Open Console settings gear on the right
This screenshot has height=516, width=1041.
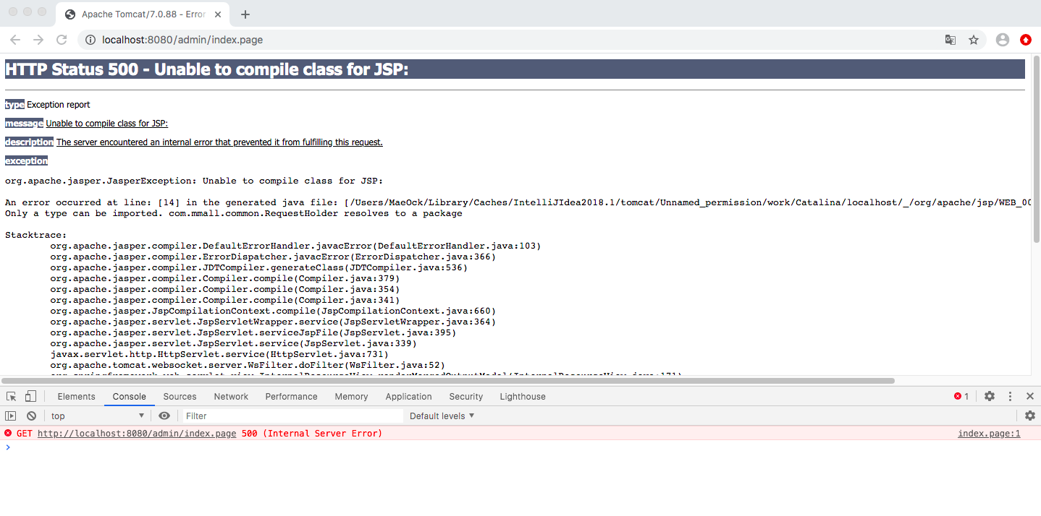pos(1030,416)
